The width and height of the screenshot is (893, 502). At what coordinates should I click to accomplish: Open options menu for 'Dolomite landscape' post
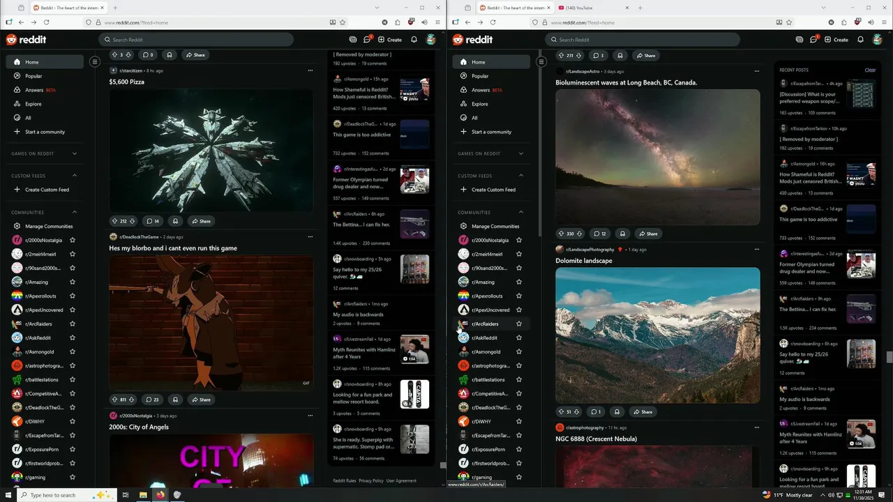click(x=757, y=249)
